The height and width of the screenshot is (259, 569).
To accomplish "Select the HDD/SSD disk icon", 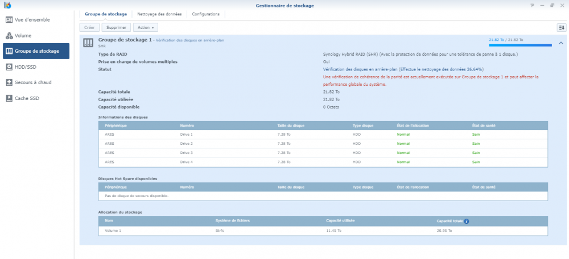I will (x=9, y=66).
